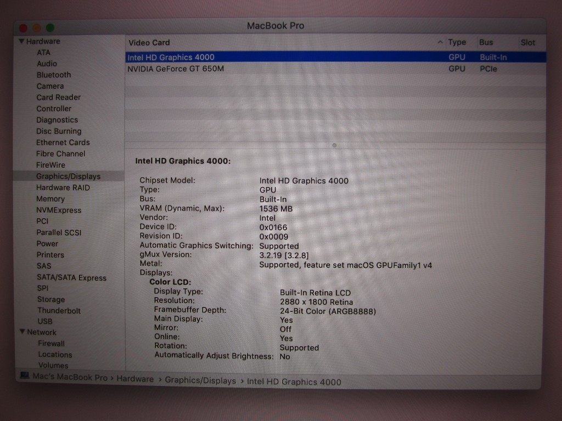Screen dimensions: 562x421
Task: Click the Chipset Model value text
Action: coord(304,181)
